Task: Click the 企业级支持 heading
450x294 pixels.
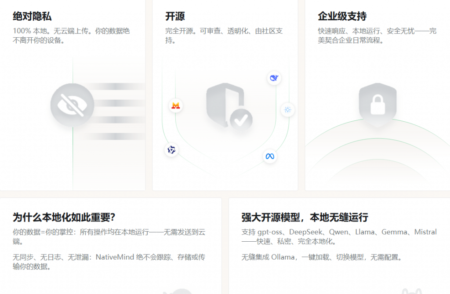Action: (342, 17)
